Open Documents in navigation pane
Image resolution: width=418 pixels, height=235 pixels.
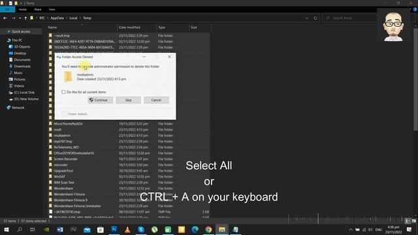(22, 59)
